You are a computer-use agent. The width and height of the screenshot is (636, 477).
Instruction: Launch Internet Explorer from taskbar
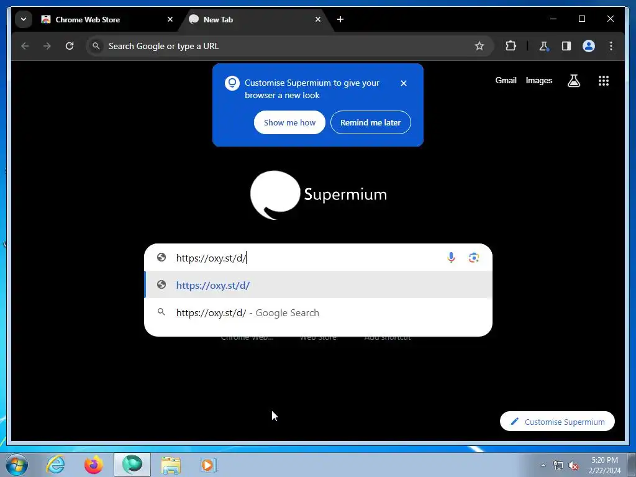[x=55, y=465]
